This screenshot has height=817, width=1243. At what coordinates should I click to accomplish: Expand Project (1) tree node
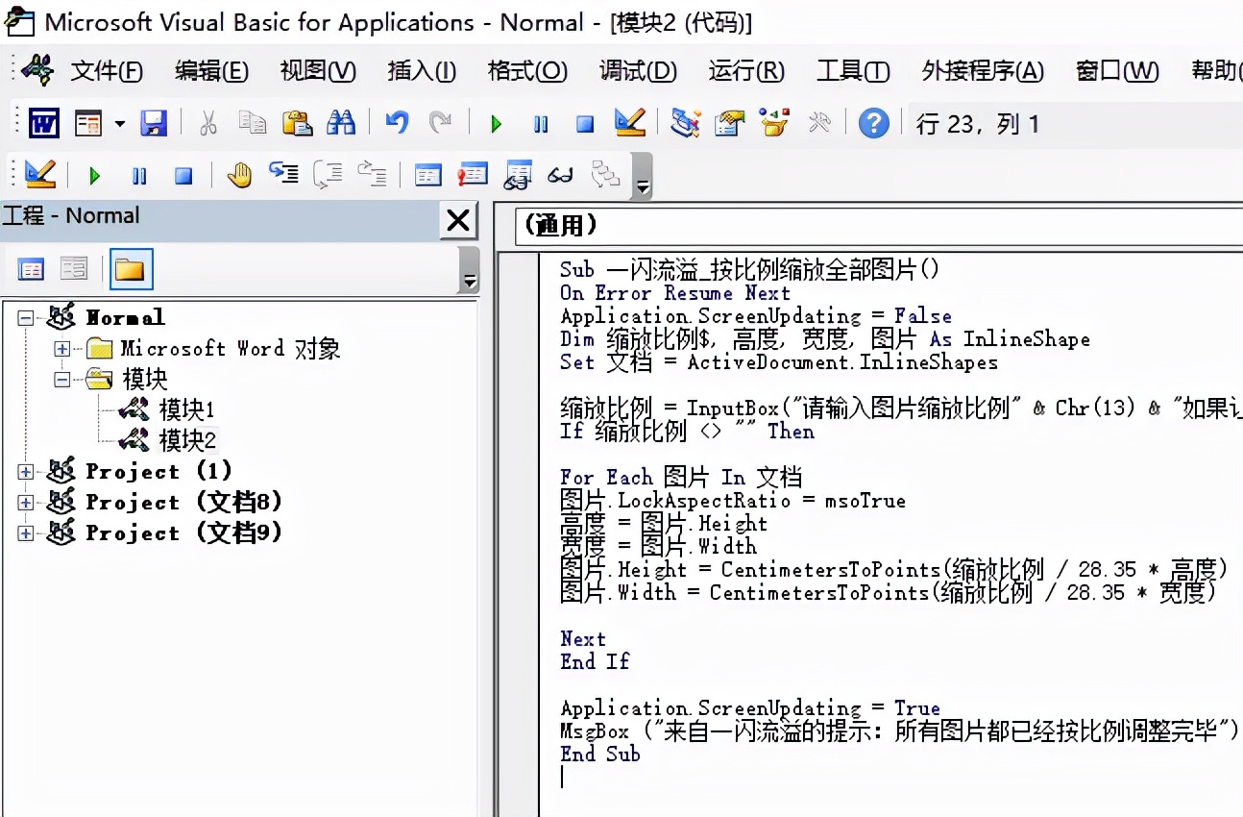[26, 472]
